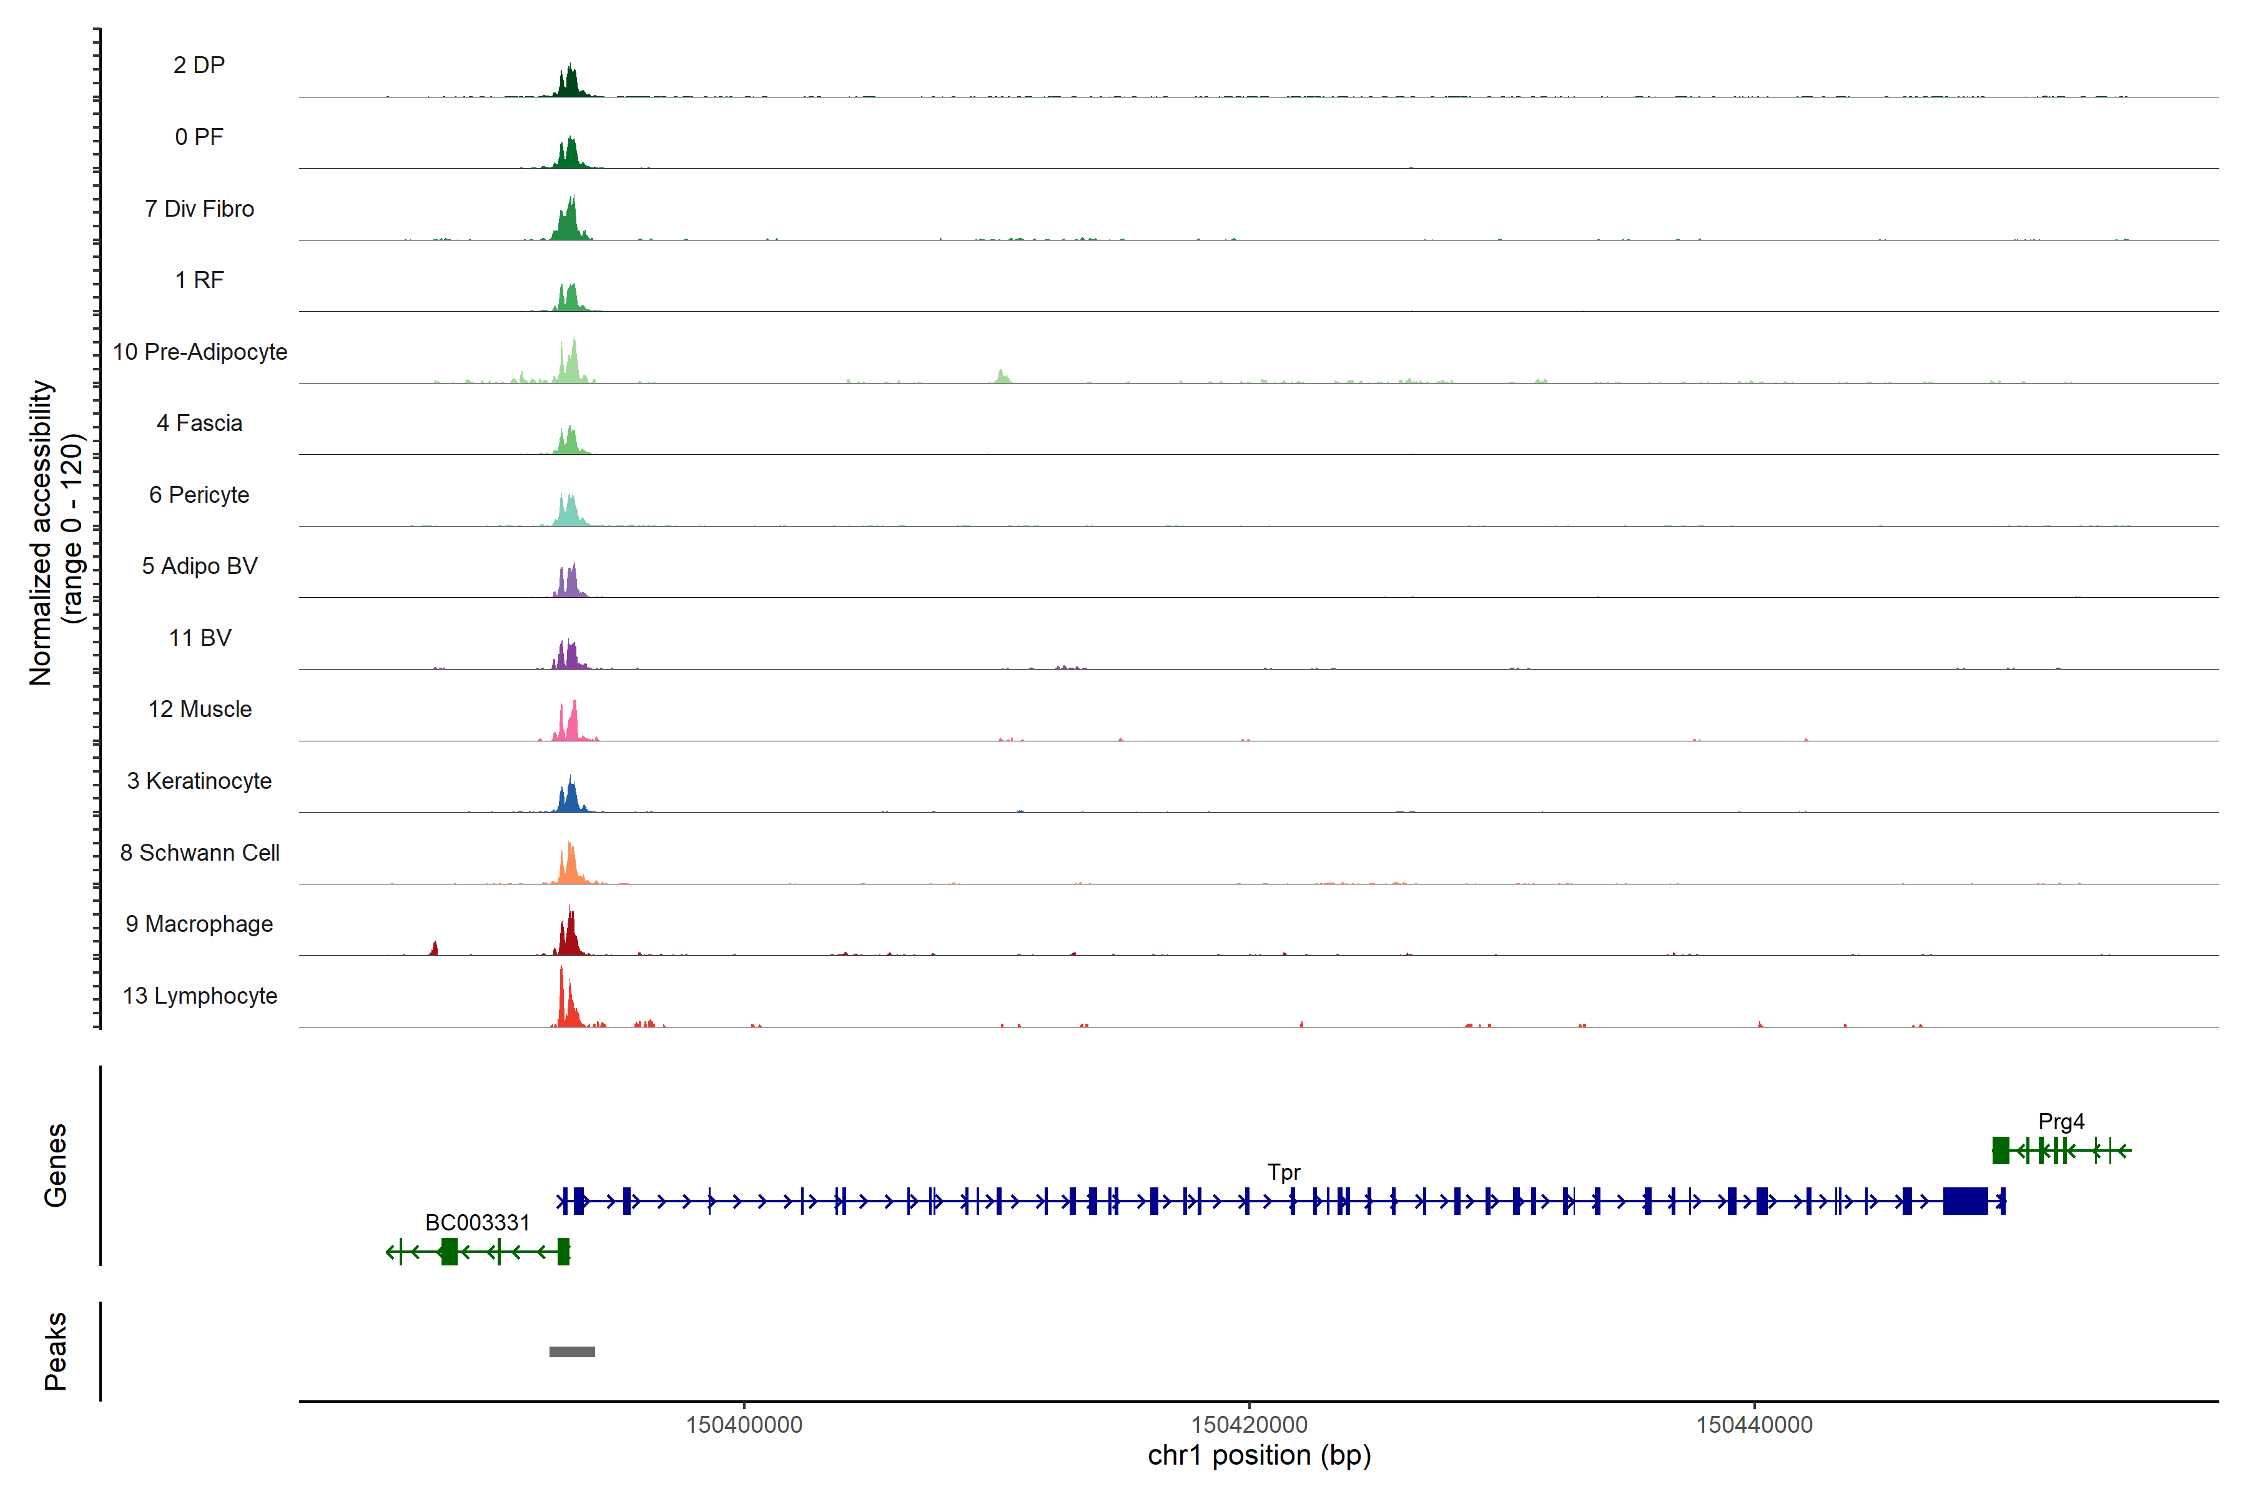Click the chr1 position (bp) axis title
Image resolution: width=2248 pixels, height=1499 pixels.
[1259, 1455]
